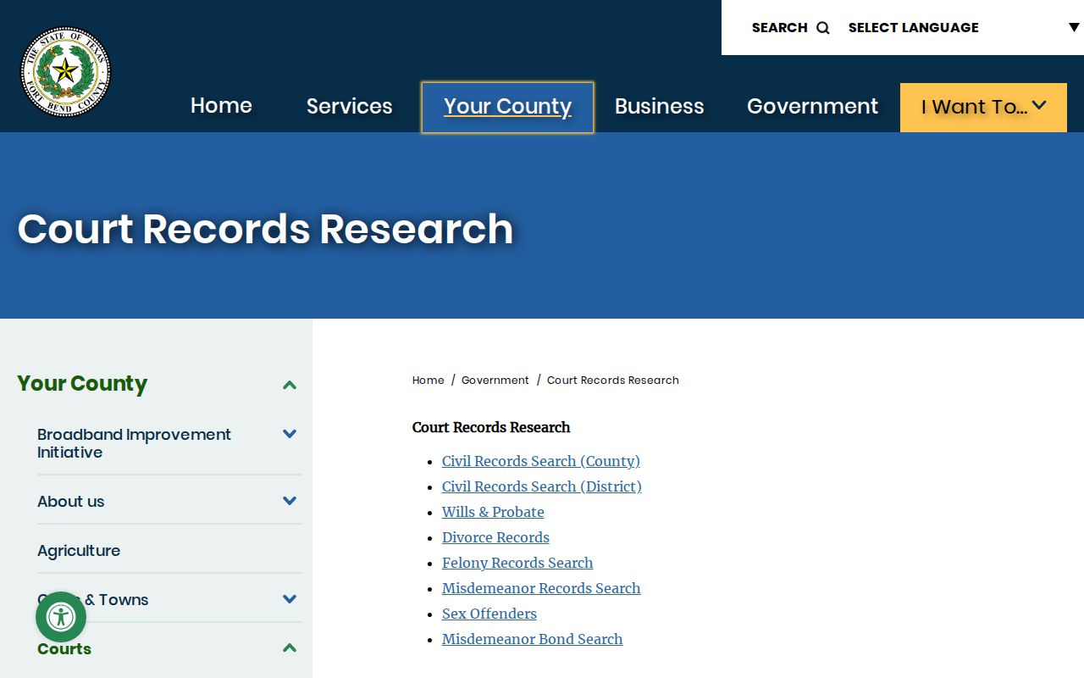Open Broadband Improvement Initiative sidebar link

pyautogui.click(x=134, y=443)
